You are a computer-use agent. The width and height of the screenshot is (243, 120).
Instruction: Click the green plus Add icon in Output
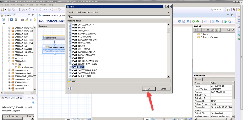point(216,30)
